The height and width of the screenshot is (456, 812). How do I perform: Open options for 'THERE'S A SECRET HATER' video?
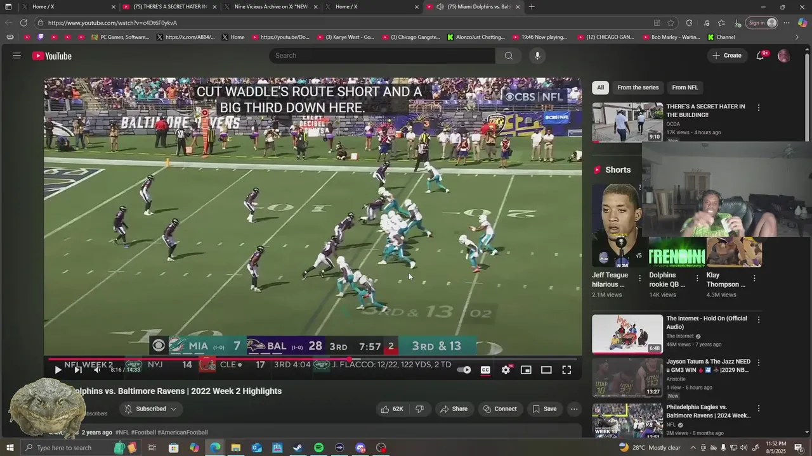(x=758, y=108)
